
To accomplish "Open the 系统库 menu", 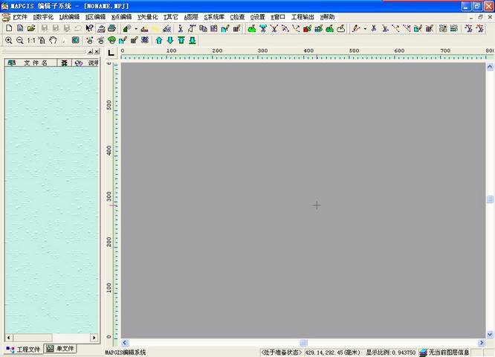I will [214, 17].
